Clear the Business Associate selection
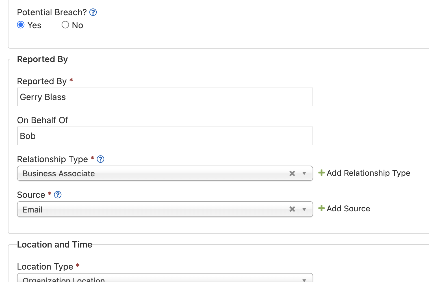Screen dimensions: 429x282 pyautogui.click(x=292, y=173)
